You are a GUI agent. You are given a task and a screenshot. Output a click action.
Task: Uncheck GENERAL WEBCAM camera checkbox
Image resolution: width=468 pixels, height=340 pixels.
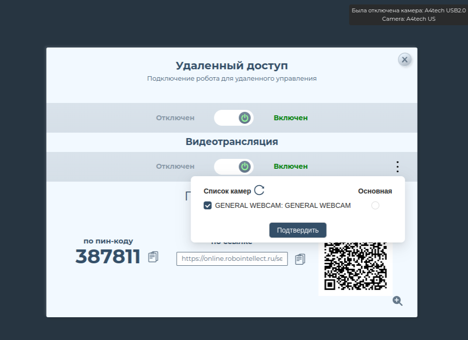[207, 205]
